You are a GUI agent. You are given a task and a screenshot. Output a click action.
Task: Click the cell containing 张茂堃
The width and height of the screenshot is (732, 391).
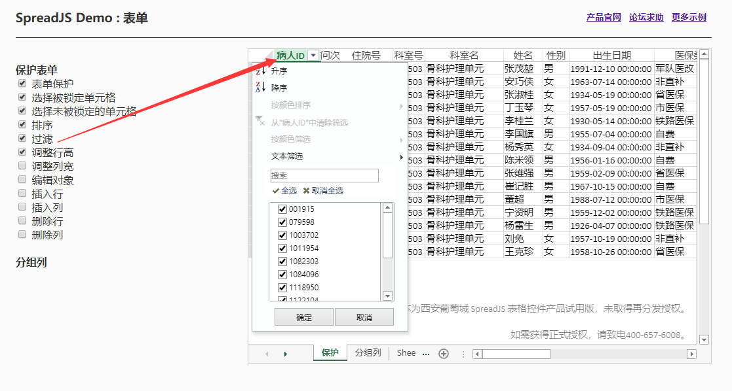[523, 69]
